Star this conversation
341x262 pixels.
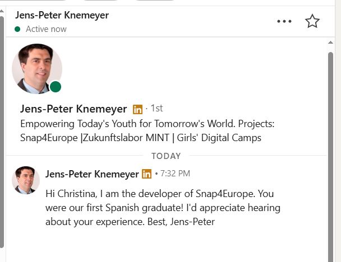[x=312, y=22]
